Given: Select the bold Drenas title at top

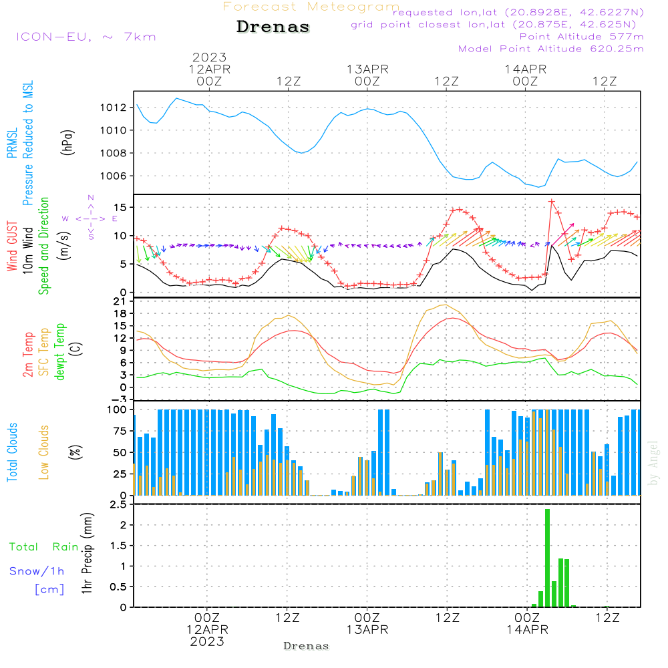Looking at the screenshot, I should click(273, 27).
